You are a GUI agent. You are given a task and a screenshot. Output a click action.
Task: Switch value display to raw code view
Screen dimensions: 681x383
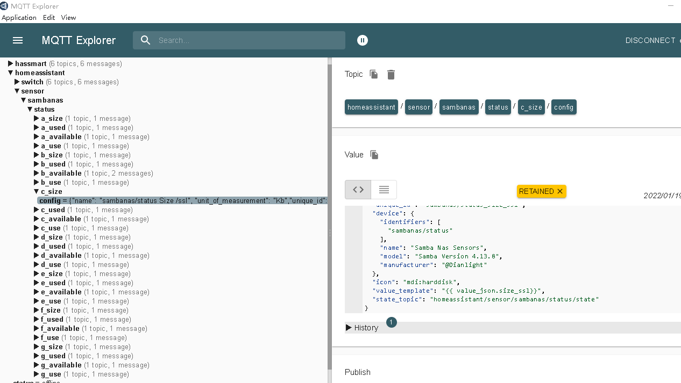(x=357, y=190)
